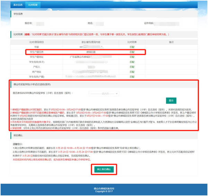
Task: Open the 请选择 dropdown for 自主选校
Action: [x=104, y=93]
